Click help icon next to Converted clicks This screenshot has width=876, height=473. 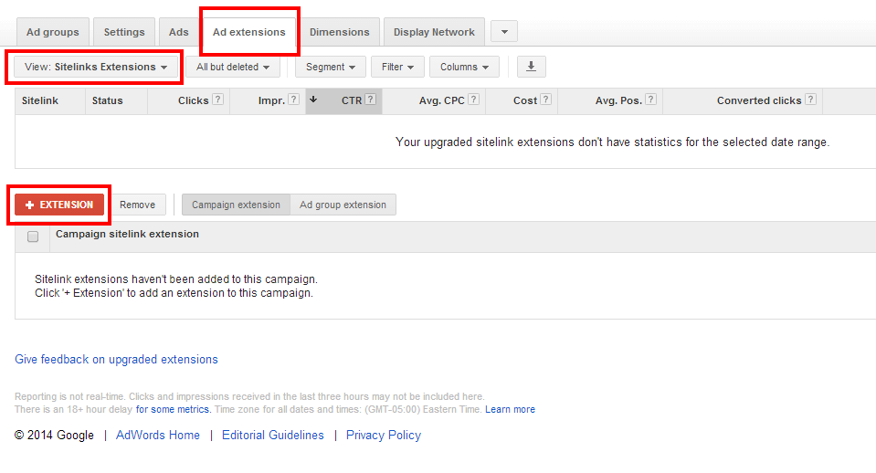point(810,100)
